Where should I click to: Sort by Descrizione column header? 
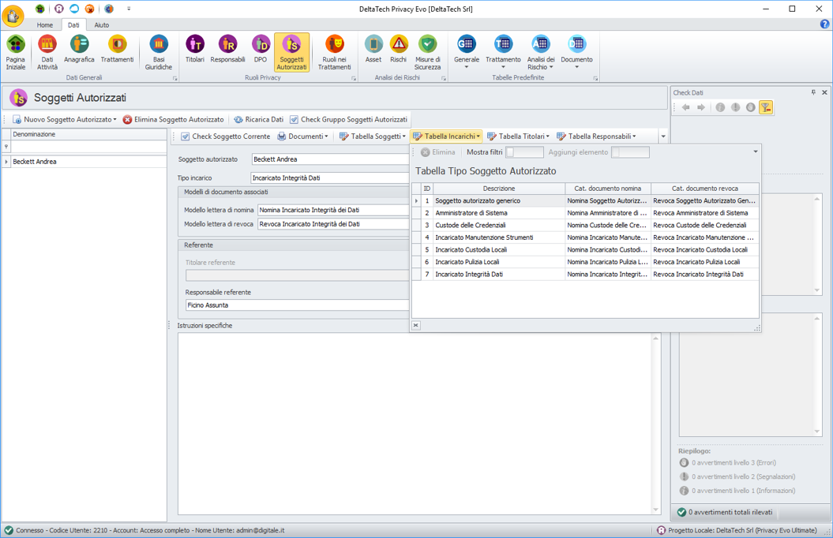tap(499, 189)
